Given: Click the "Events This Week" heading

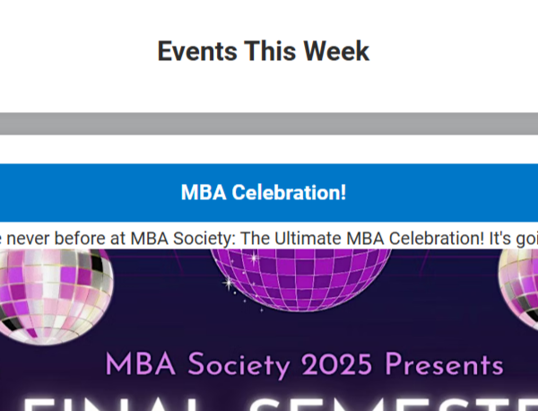Looking at the screenshot, I should 263,51.
